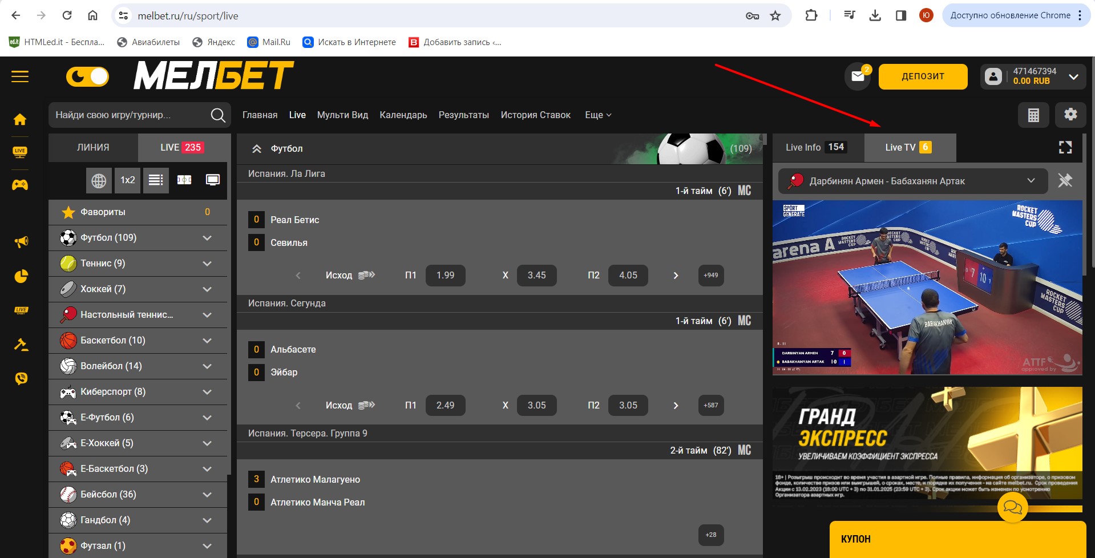The width and height of the screenshot is (1095, 558).
Task: Open the match selector dropdown for Live TV
Action: (1031, 181)
